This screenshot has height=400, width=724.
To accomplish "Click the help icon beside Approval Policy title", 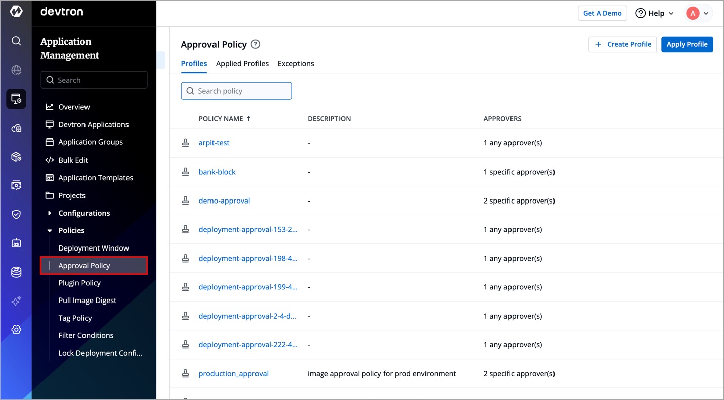I will point(255,44).
